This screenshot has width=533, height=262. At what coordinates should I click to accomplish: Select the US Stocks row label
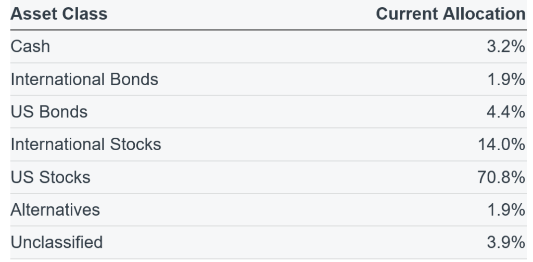pos(50,177)
